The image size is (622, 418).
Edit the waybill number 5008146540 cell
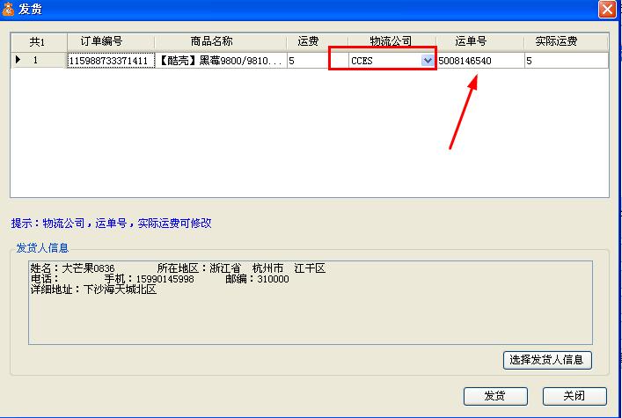tap(480, 61)
